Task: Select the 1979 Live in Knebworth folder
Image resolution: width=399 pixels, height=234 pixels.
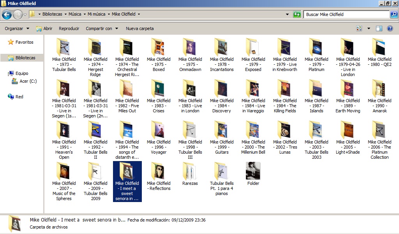Action: (x=285, y=55)
